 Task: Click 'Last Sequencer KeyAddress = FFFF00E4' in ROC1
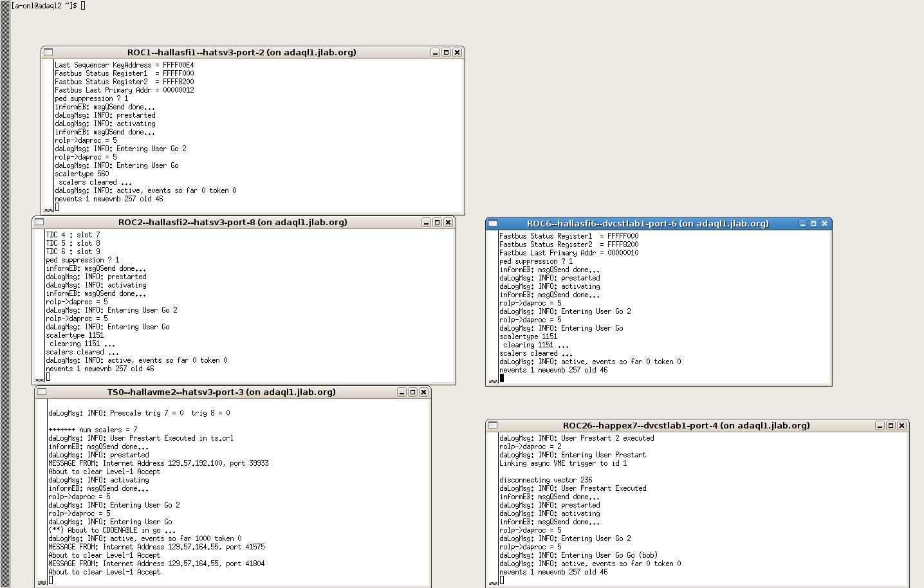pos(124,65)
